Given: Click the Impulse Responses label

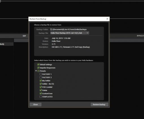Looking at the screenshot, I should tap(48, 68).
